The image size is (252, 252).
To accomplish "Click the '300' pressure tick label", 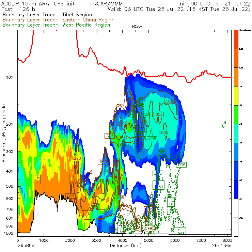I will (x=10, y=152).
